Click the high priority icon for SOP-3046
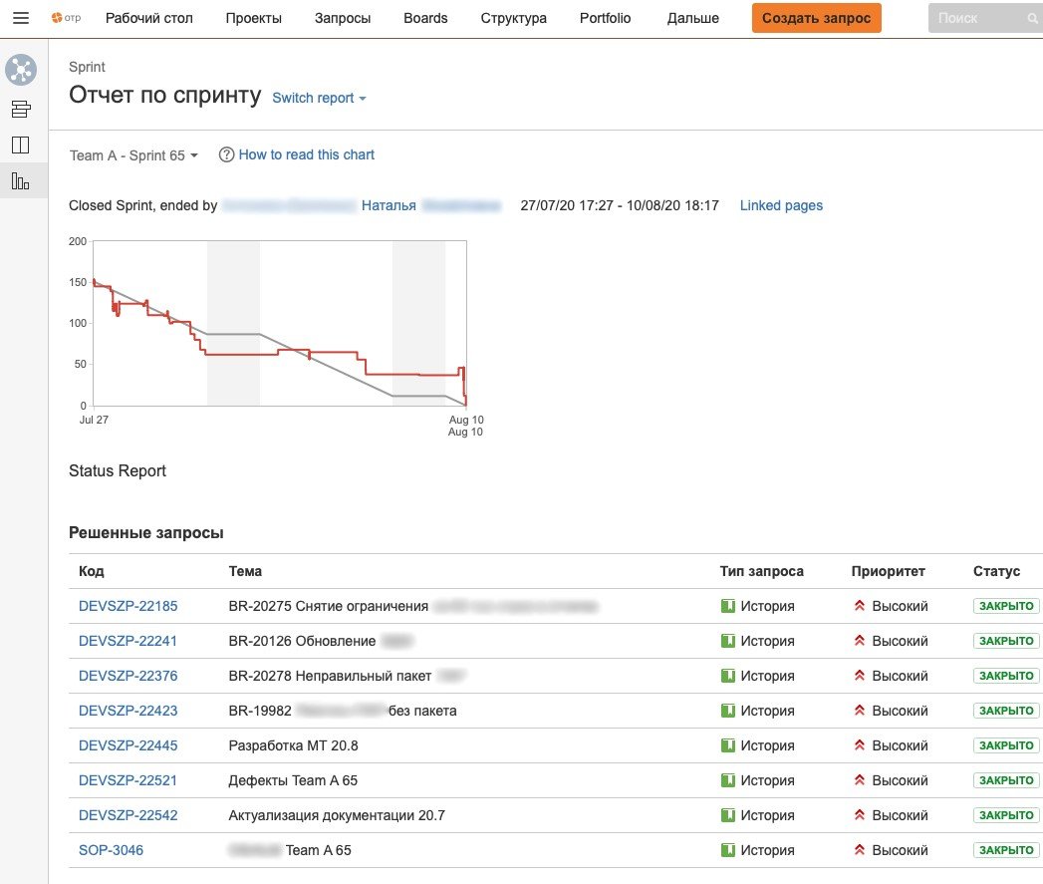 point(860,849)
